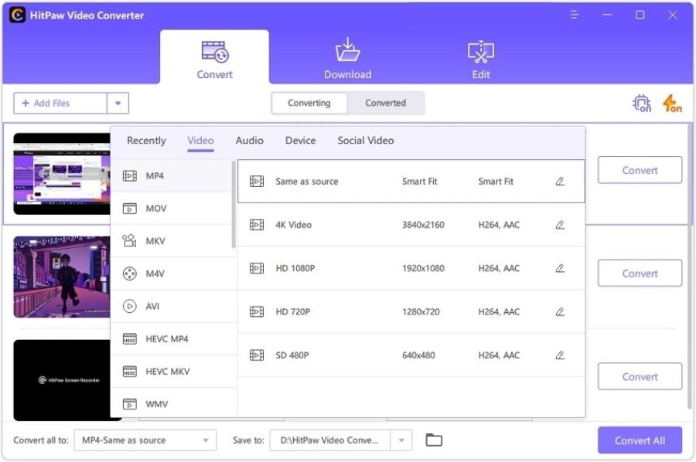Select the AVI format icon
Screen dimensions: 696x462
point(129,306)
